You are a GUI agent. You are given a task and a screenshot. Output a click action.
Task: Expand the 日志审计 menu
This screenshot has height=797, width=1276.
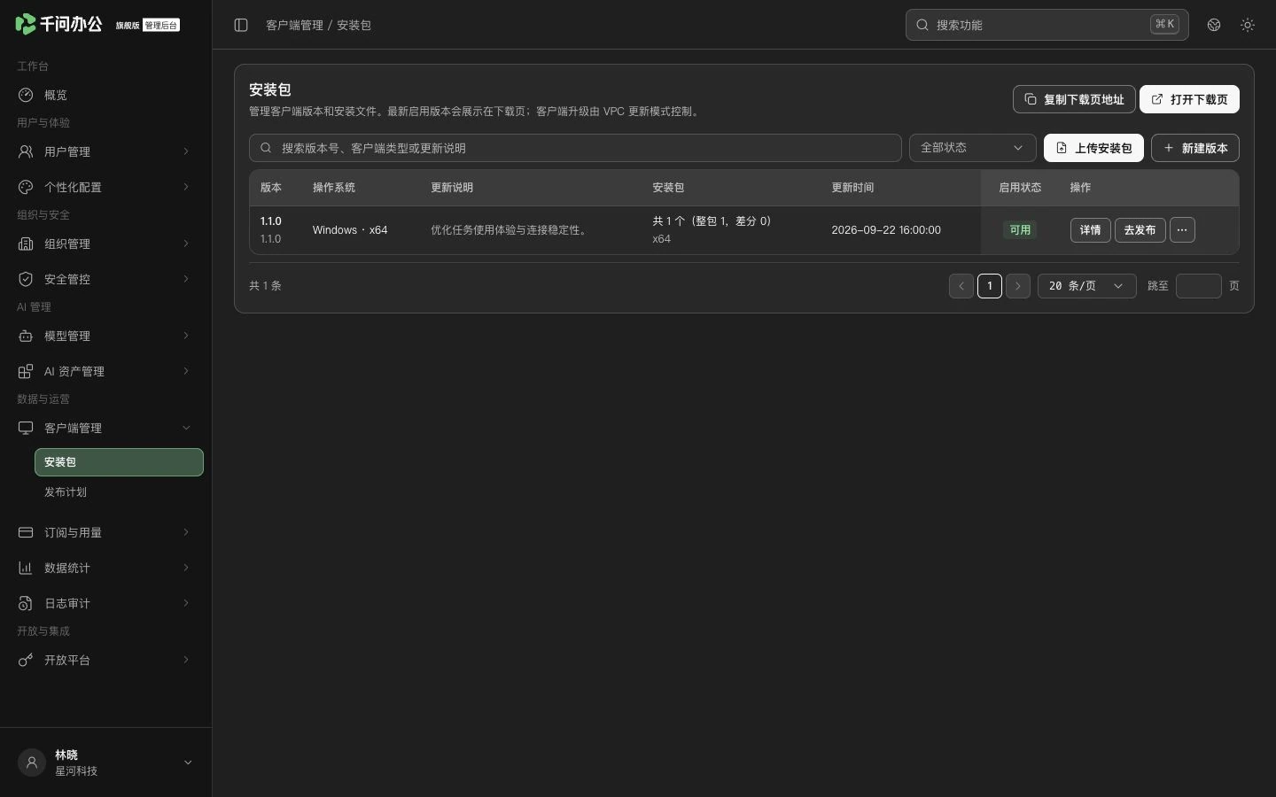pyautogui.click(x=106, y=603)
